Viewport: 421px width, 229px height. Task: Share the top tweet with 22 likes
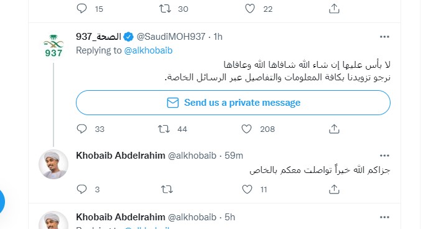[334, 9]
